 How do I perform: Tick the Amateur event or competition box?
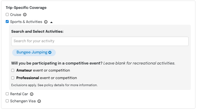tap(13, 70)
